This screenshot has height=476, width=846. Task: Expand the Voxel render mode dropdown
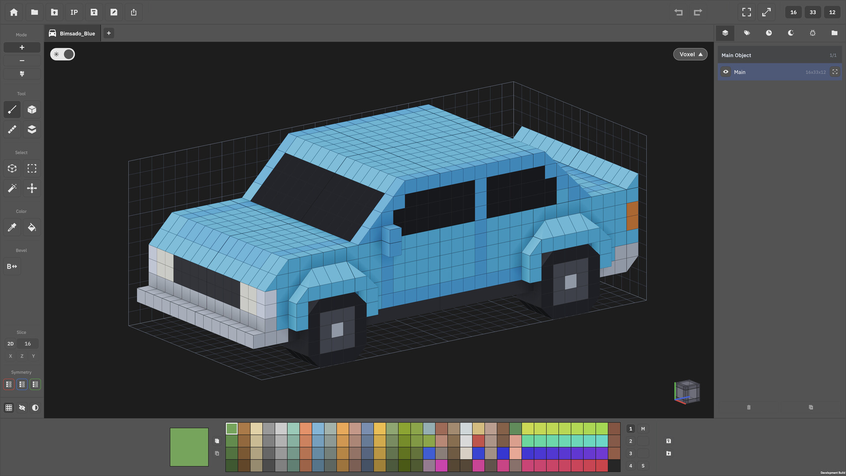point(690,54)
